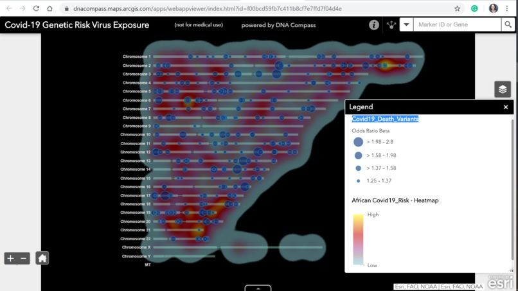Viewport: 518px width, 291px height.
Task: Click the Legend panel title
Action: coord(361,107)
